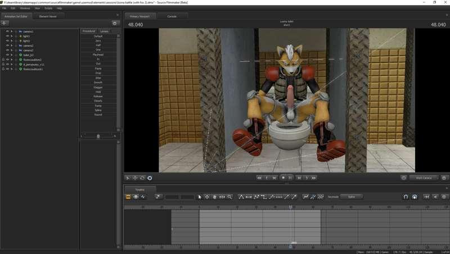Click the first tangent/keyframe mode icon
Viewport: 450px width, 254px height.
click(241, 197)
